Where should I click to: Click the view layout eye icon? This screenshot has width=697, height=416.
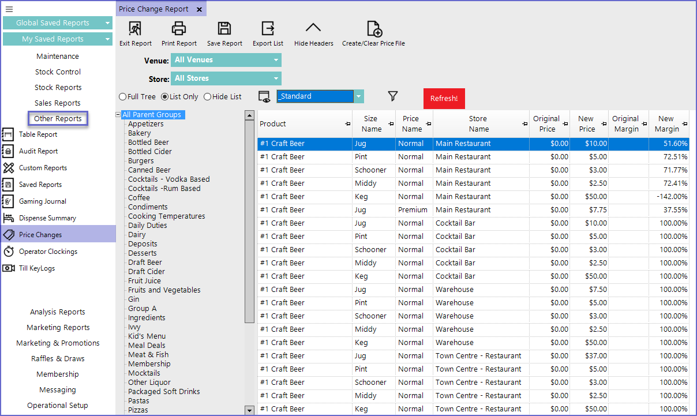264,97
